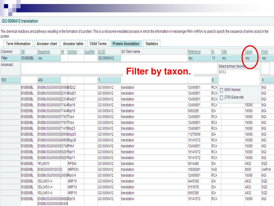Select reference 6814480
Image resolution: width=274 pixels, height=206 pixels.
[193, 164]
